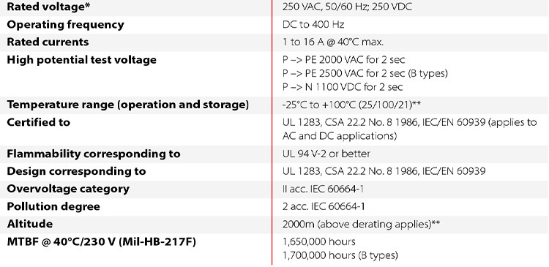Select the Altitude row label

pos(30,224)
